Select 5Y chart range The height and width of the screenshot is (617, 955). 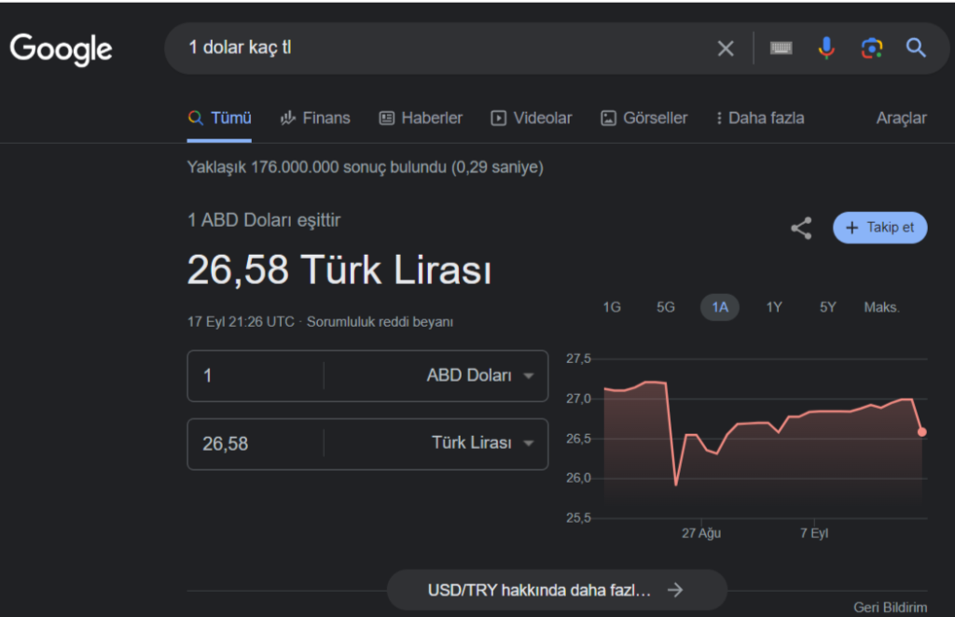(x=828, y=307)
